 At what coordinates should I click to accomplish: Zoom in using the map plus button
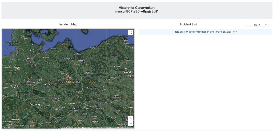click(130, 118)
